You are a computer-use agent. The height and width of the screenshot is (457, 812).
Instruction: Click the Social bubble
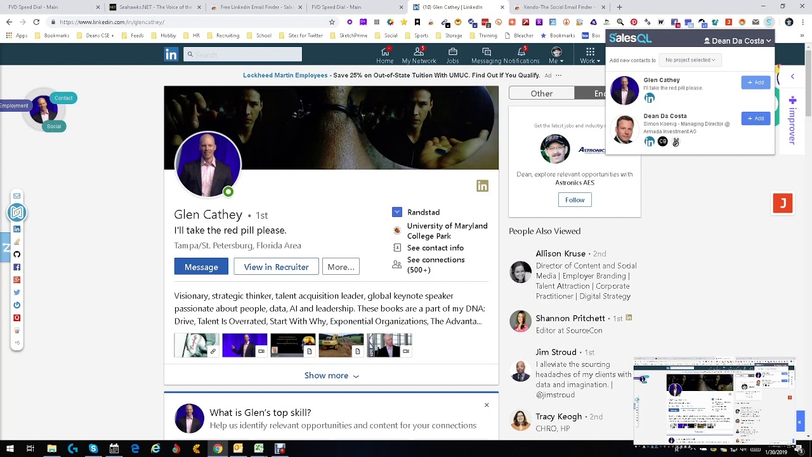[x=54, y=126]
